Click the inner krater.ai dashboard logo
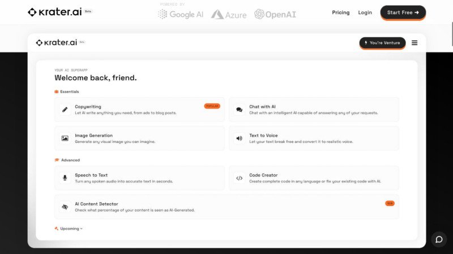The image size is (453, 254). point(55,43)
